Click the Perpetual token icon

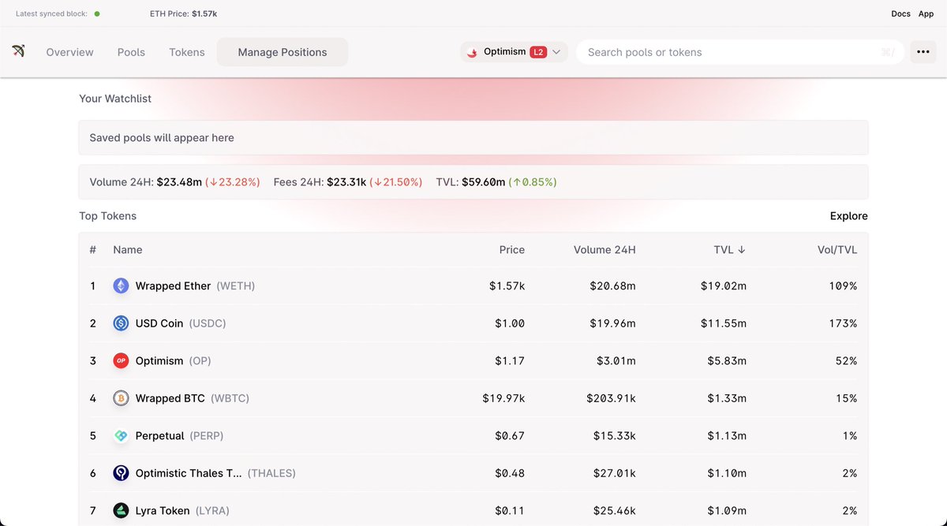121,435
